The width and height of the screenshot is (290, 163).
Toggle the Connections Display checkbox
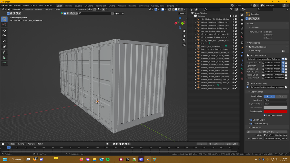[x=252, y=124]
